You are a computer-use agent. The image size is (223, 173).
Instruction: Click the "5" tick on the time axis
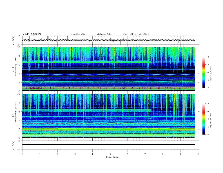[110, 154]
